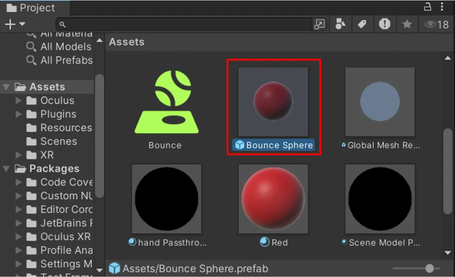Collapse the Packages tree section
This screenshot has width=455, height=277.
point(7,169)
